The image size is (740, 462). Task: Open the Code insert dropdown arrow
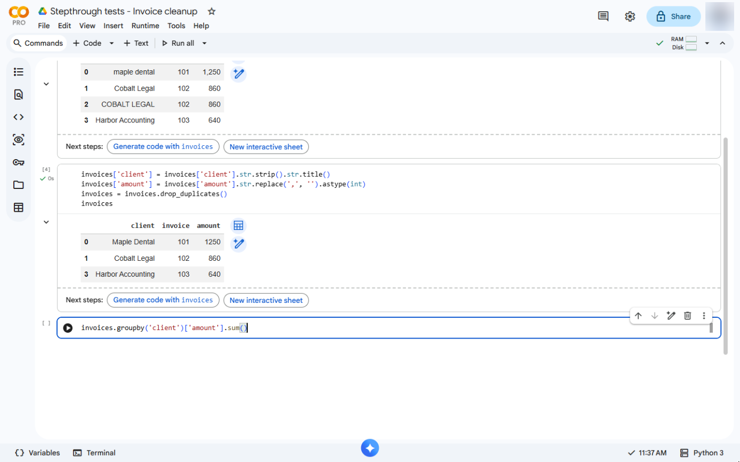click(111, 43)
